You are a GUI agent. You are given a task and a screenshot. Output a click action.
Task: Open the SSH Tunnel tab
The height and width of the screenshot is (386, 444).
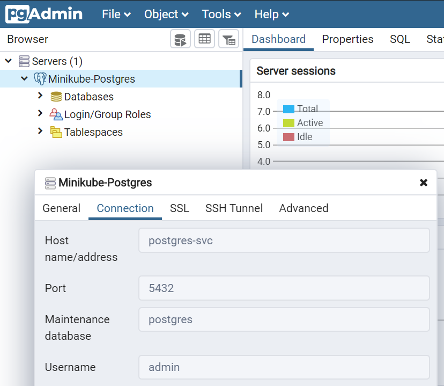pos(234,208)
